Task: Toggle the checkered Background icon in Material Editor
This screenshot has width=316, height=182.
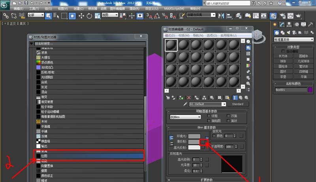Action: [x=248, y=54]
